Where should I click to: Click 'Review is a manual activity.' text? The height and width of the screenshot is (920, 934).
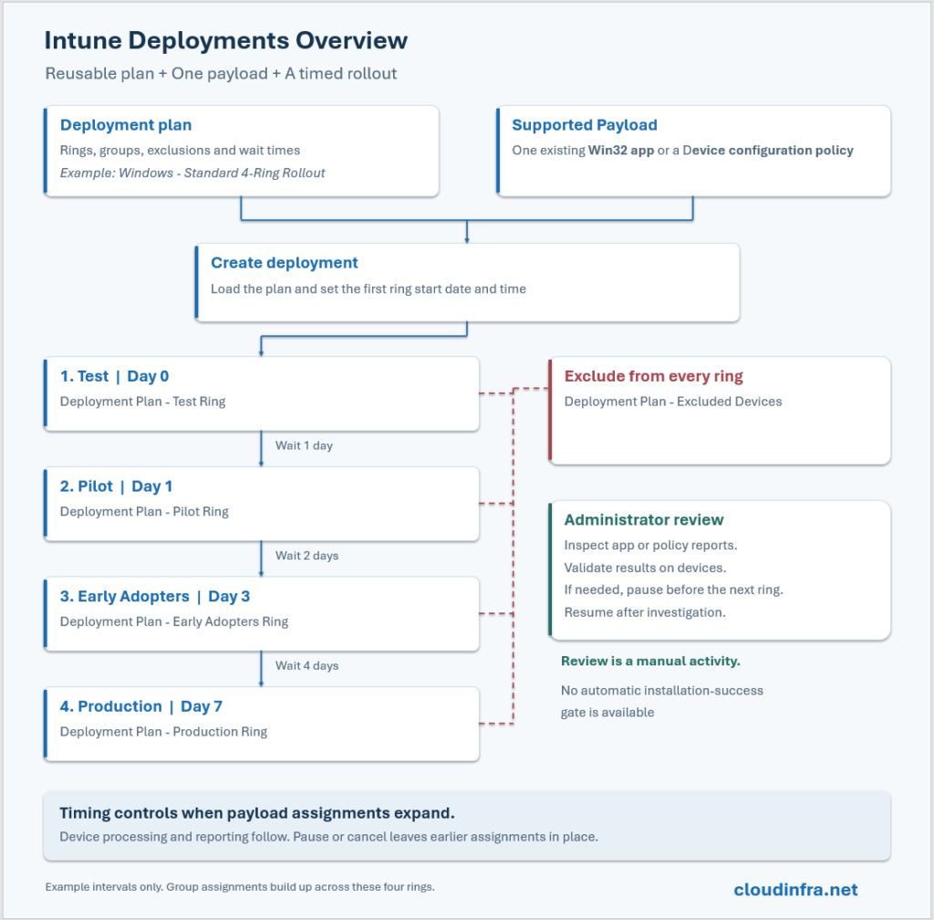pyautogui.click(x=650, y=662)
